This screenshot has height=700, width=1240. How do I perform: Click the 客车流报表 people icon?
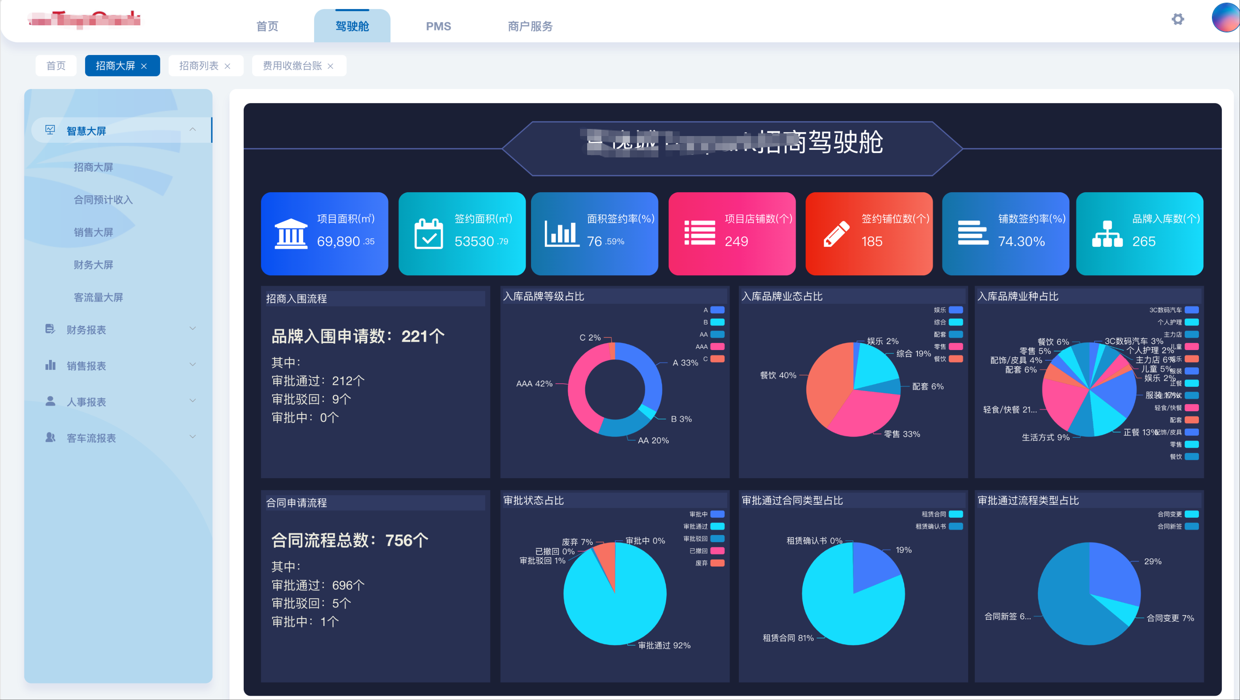point(51,437)
